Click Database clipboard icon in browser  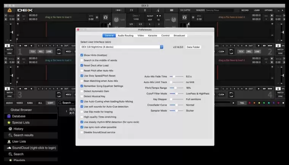point(9,116)
